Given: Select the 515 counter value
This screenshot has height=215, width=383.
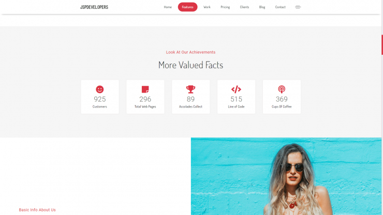Looking at the screenshot, I should (236, 99).
